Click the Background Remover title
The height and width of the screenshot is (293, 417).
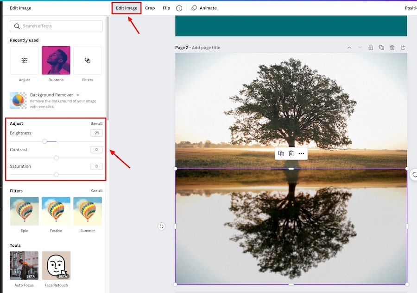click(x=51, y=95)
